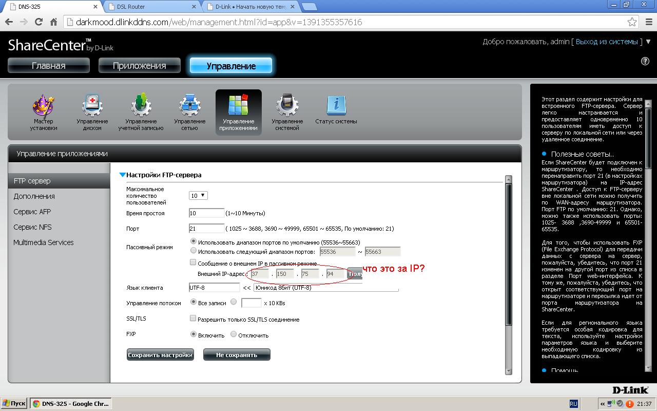Switch to the Приложения tab

[x=140, y=66]
